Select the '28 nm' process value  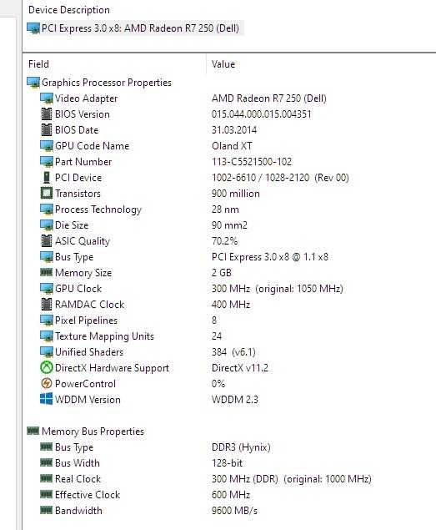[x=225, y=209]
